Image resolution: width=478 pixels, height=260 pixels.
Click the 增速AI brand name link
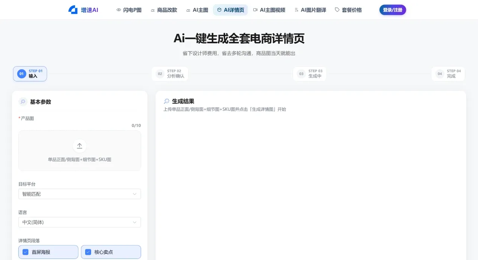point(90,10)
